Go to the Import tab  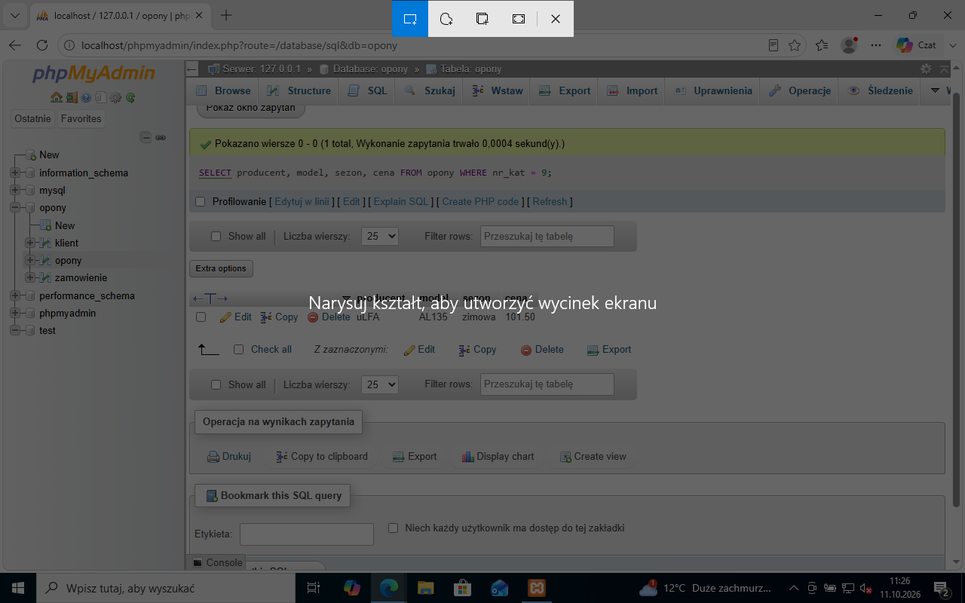633,90
